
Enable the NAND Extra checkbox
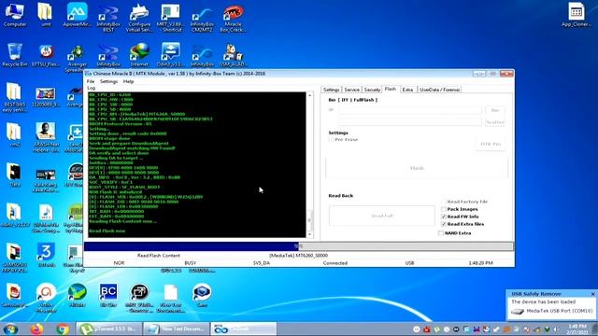point(441,232)
